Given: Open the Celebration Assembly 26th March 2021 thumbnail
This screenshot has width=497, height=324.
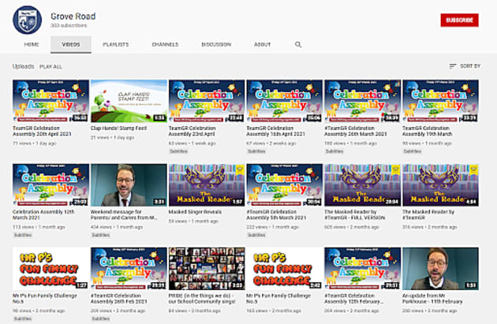Looking at the screenshot, I should click(363, 101).
